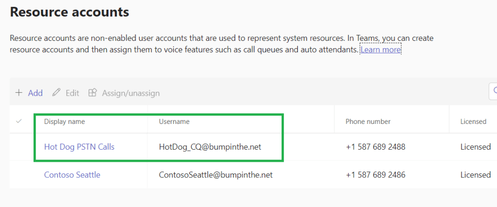
Task: Open the Contoso Seattle resource account
Action: pyautogui.click(x=72, y=174)
